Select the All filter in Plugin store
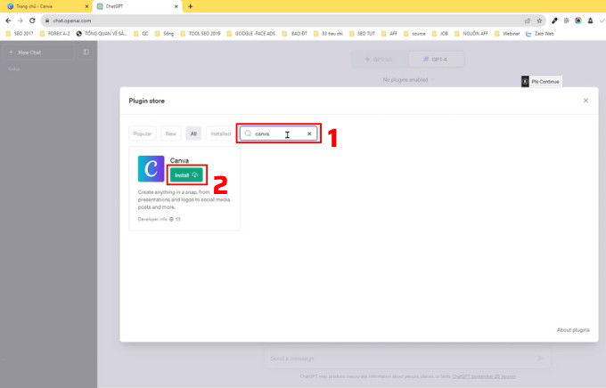Screen dimensions: 606x388 coord(193,133)
